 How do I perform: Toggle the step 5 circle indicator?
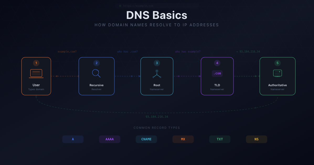pyautogui.click(x=277, y=63)
